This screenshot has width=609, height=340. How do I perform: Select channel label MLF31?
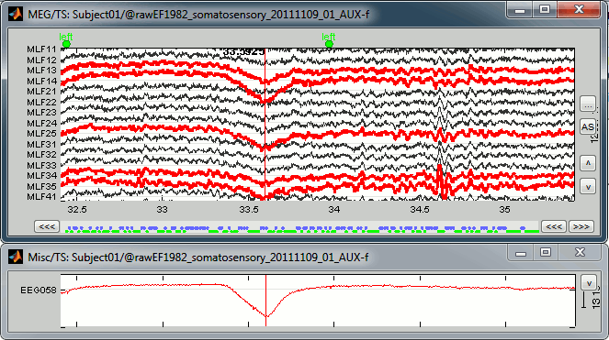(41, 144)
